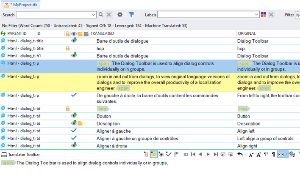Image resolution: width=300 pixels, height=180 pixels.
Task: Toggle the ID display button
Action: tap(186, 155)
